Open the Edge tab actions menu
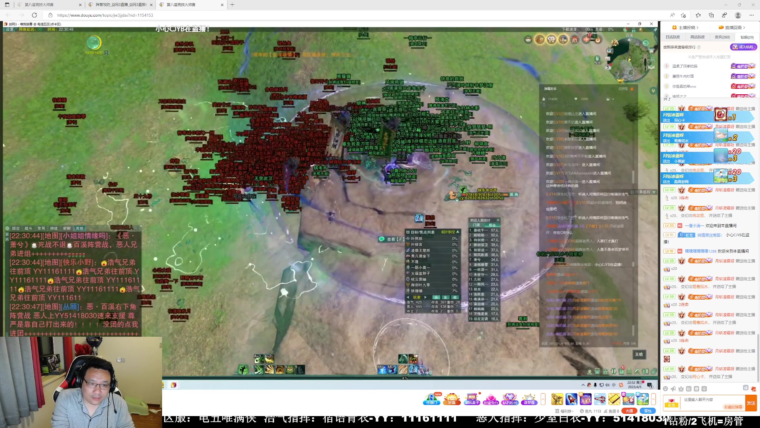Screen dimensions: 760x428 pos(7,5)
